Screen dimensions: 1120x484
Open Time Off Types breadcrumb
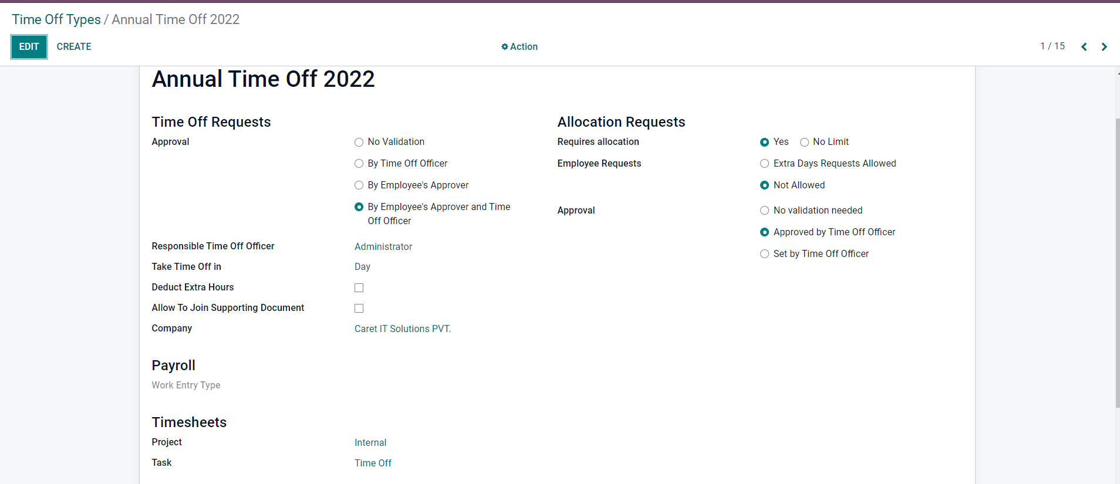pyautogui.click(x=56, y=19)
